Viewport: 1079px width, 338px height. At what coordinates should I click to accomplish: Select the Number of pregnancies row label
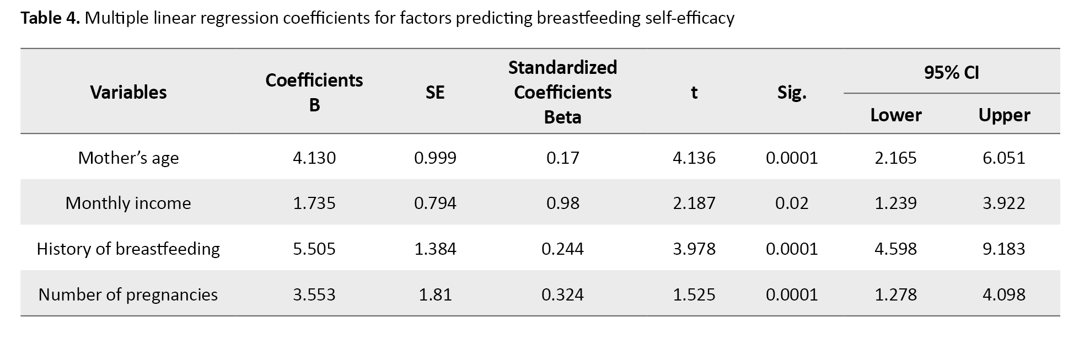tap(128, 294)
